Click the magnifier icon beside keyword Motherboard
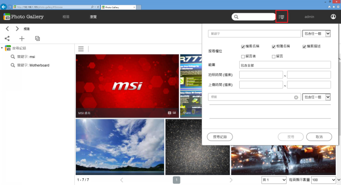The width and height of the screenshot is (341, 185). click(x=13, y=65)
